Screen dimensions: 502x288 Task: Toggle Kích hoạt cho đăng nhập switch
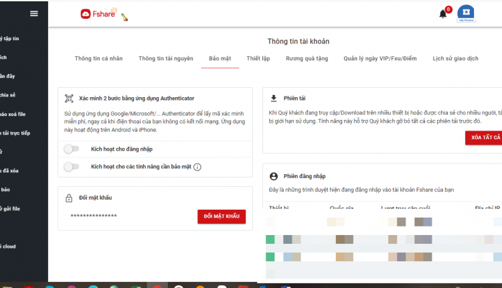coord(72,149)
